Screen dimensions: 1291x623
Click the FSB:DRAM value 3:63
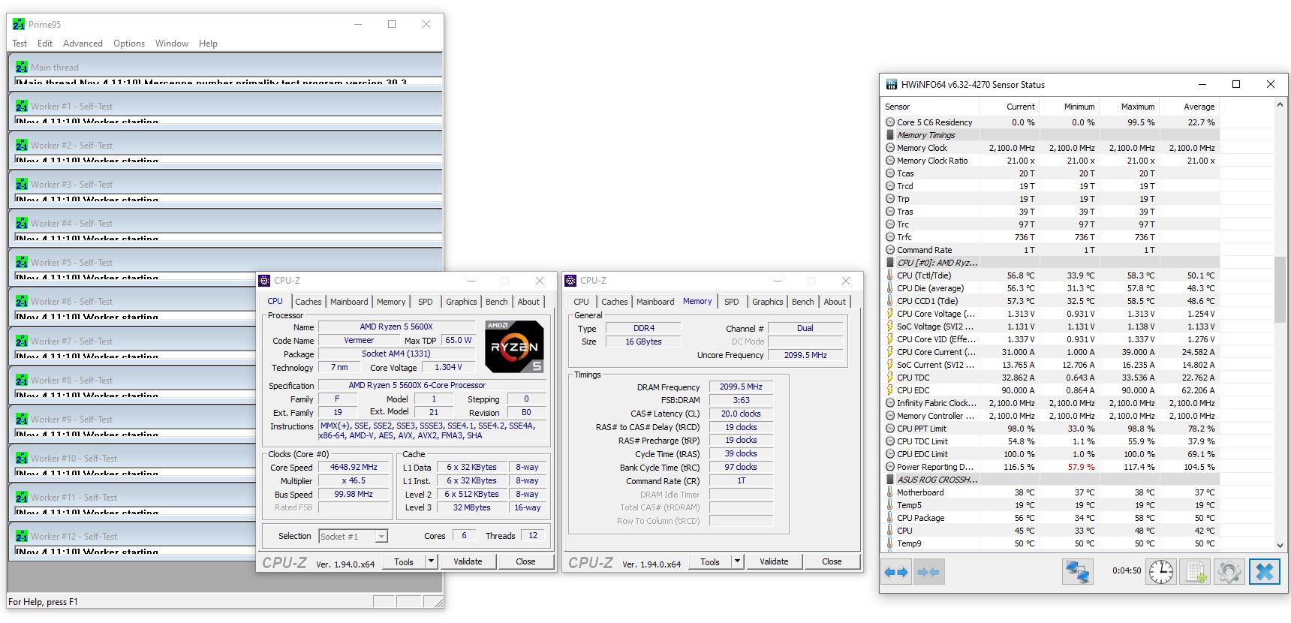(x=741, y=400)
